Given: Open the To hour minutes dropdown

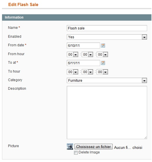Looking at the screenshot, I should click(87, 72).
